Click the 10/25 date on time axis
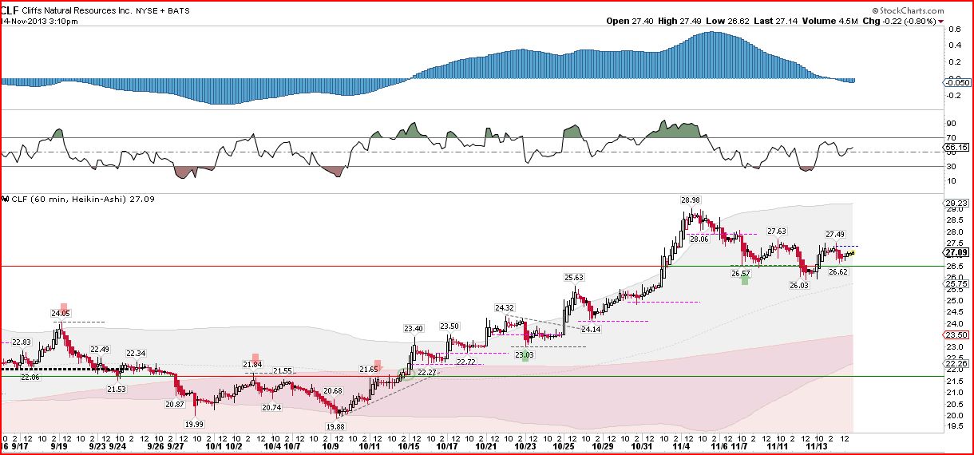This screenshot has height=455, width=974. coord(563,447)
